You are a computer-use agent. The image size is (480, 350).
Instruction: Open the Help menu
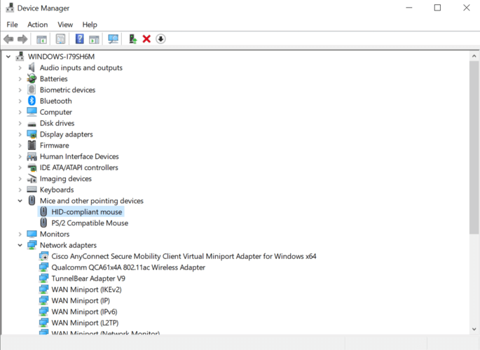click(90, 24)
